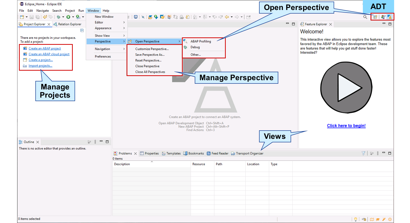Click the green Run toolbar button
Viewport: 410px width, 223px height.
tap(68, 17)
